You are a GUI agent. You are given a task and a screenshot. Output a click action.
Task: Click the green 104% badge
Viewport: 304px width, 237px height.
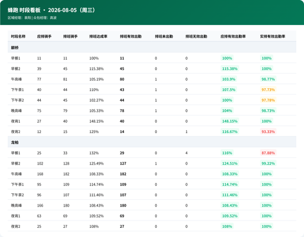227,111
